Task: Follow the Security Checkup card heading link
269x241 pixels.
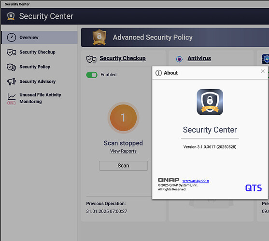Action: pyautogui.click(x=123, y=58)
